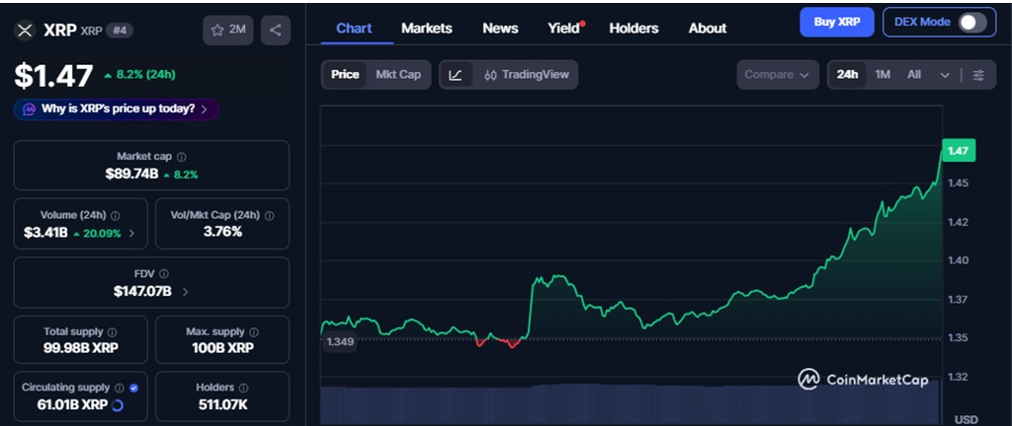Open Market cap info icon

coord(182,157)
